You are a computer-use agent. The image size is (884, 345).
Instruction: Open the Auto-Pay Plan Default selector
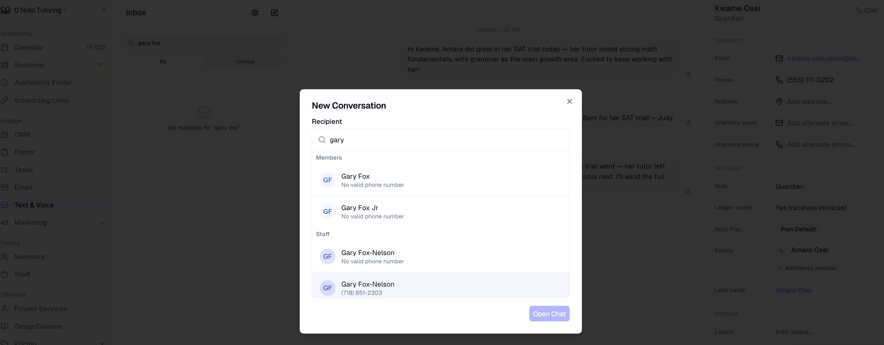point(798,229)
